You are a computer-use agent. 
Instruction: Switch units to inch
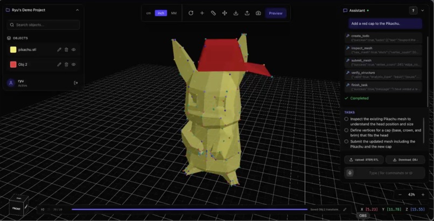[161, 13]
